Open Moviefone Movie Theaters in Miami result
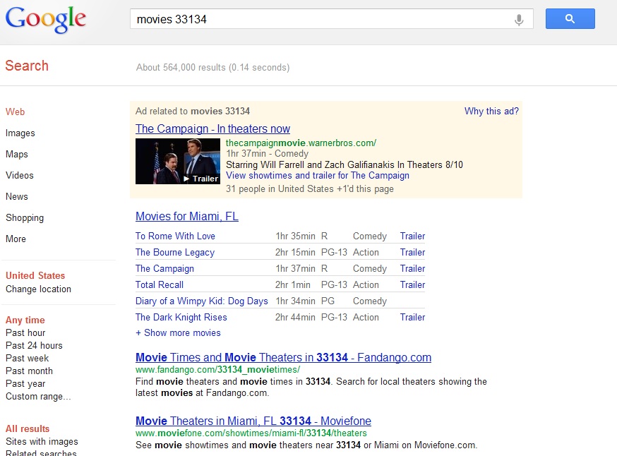 pyautogui.click(x=253, y=421)
